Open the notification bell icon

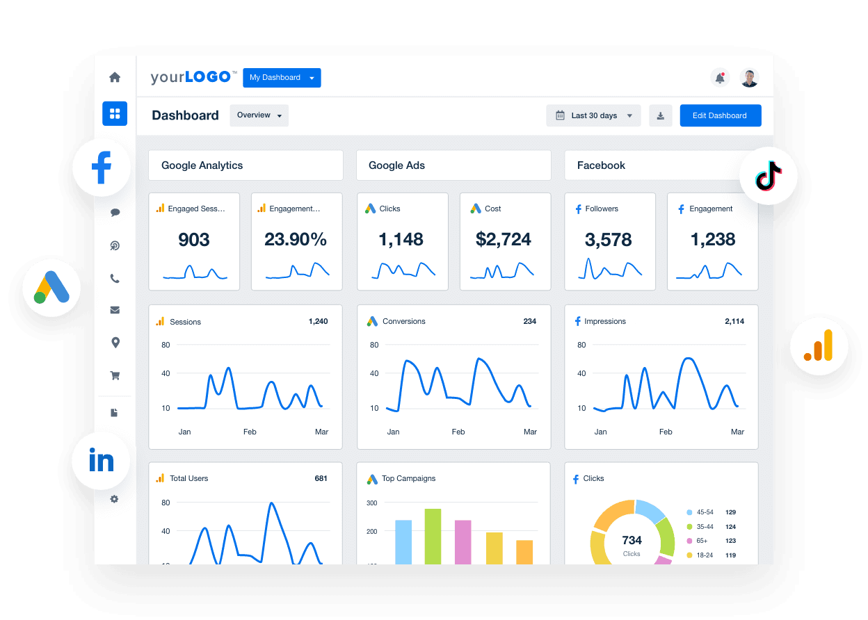point(720,78)
